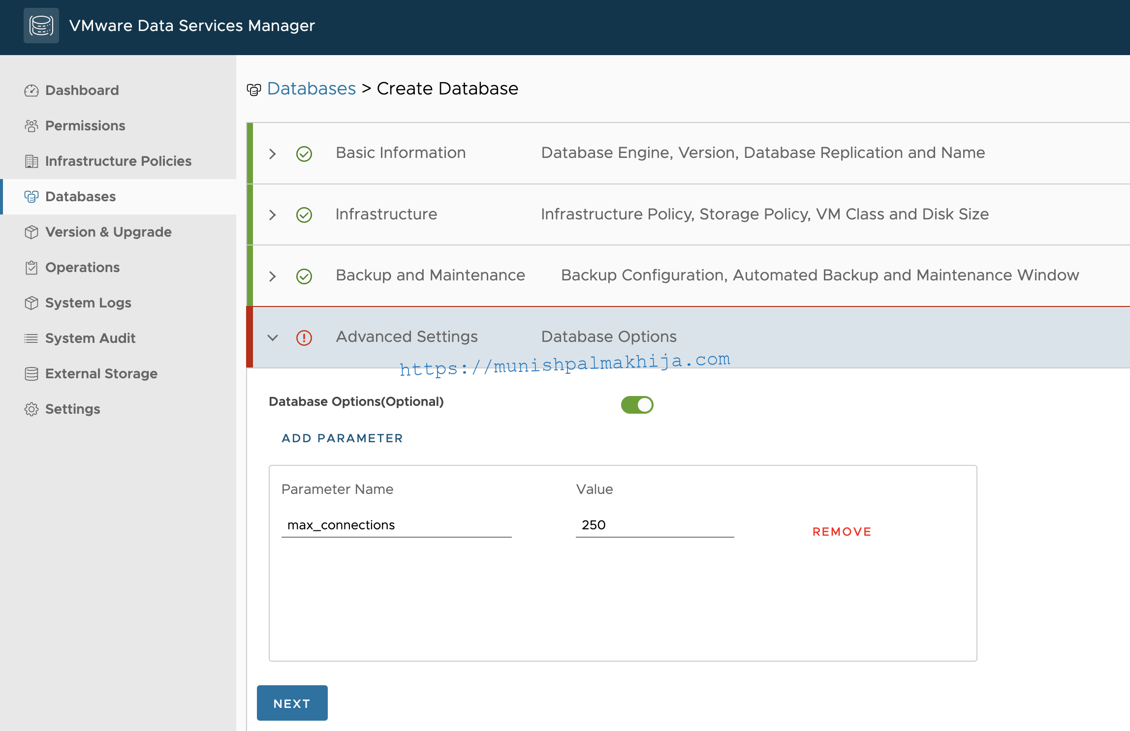1130x731 pixels.
Task: Click the Settings gear icon
Action: point(31,409)
